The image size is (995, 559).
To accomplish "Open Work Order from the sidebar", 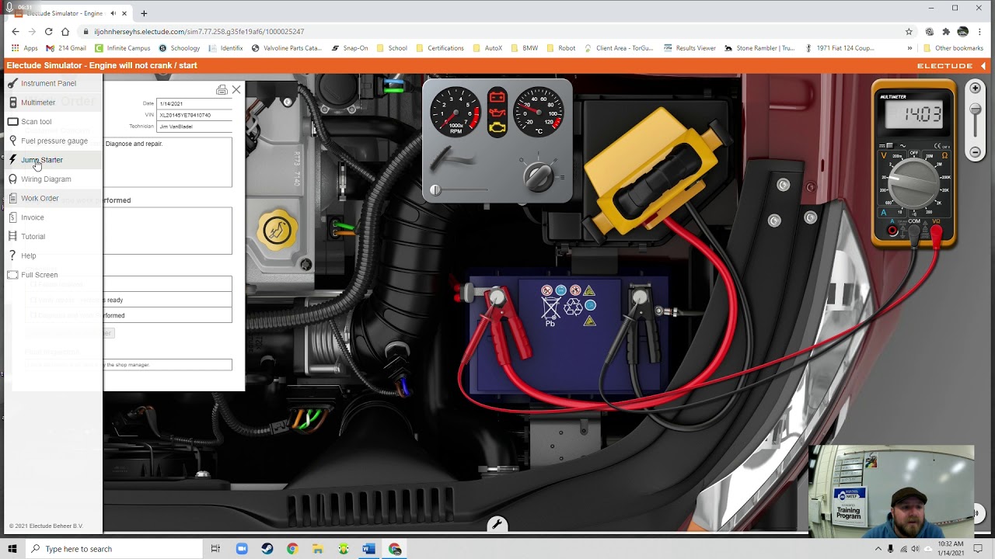I will pyautogui.click(x=33, y=198).
